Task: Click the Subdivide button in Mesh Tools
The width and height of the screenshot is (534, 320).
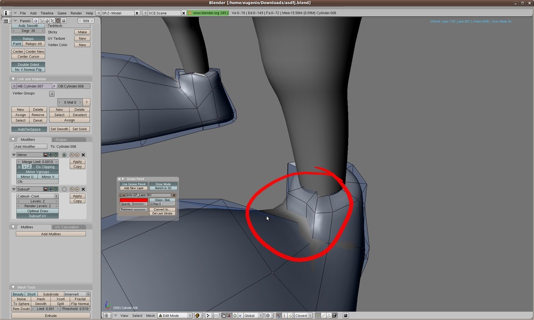Action: tap(51, 294)
